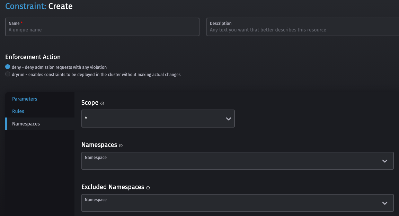Show the Excluded Namespaces info tooltip icon
Image resolution: width=399 pixels, height=216 pixels.
click(148, 188)
